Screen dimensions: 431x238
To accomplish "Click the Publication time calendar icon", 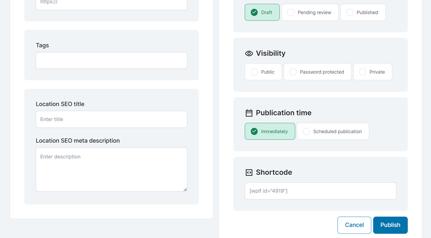I will click(249, 113).
